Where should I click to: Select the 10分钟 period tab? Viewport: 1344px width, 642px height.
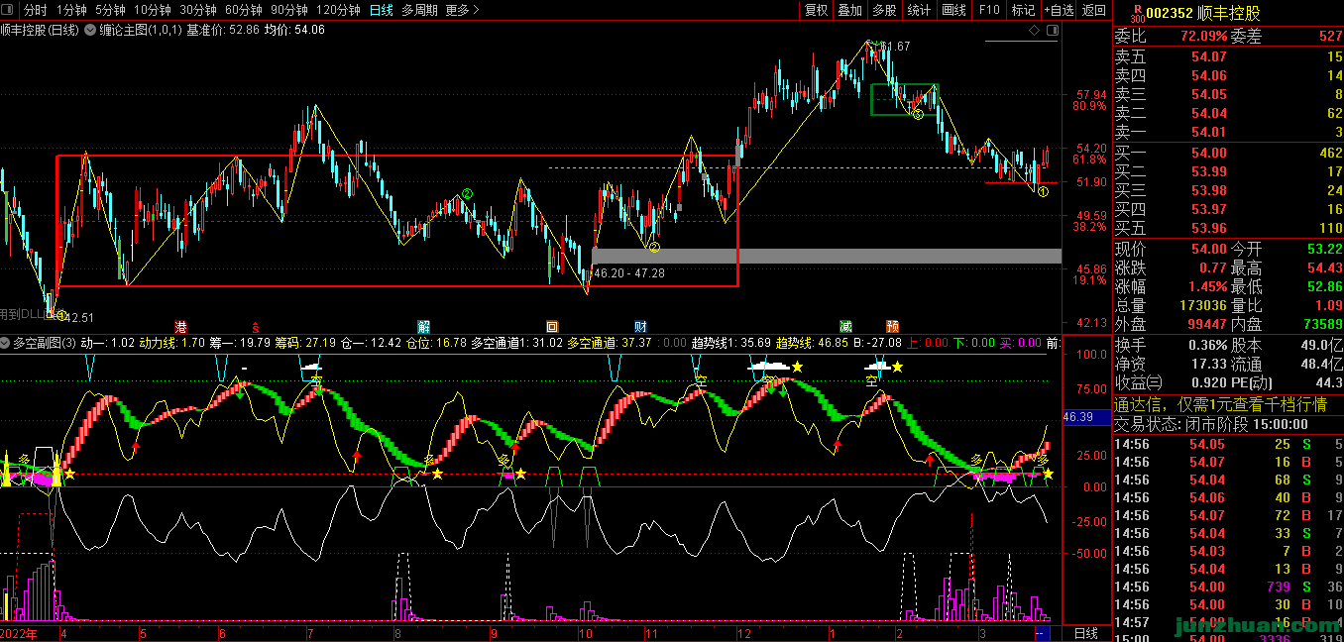(153, 10)
